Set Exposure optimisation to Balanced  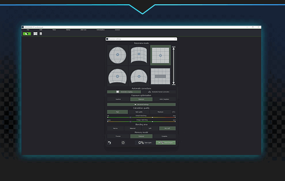pyautogui.click(x=141, y=100)
